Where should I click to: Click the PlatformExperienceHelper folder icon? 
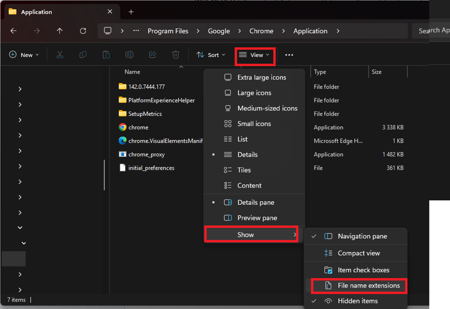(123, 100)
